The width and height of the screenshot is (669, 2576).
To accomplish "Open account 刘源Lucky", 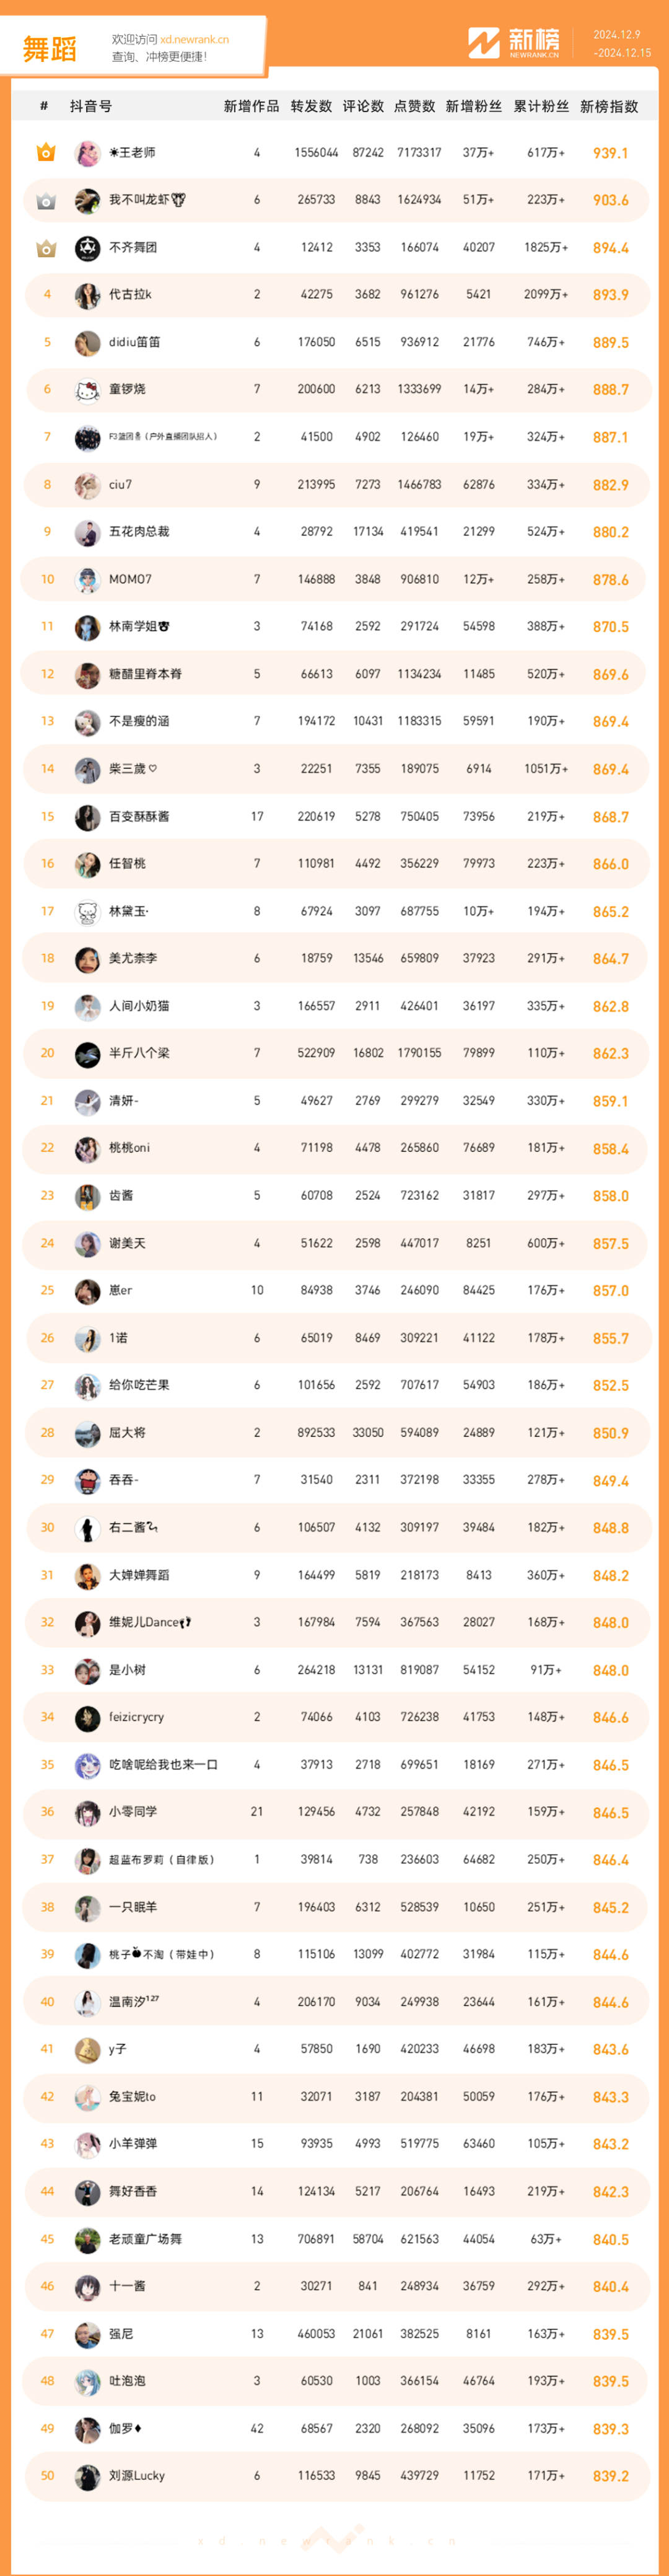I will [x=137, y=2476].
